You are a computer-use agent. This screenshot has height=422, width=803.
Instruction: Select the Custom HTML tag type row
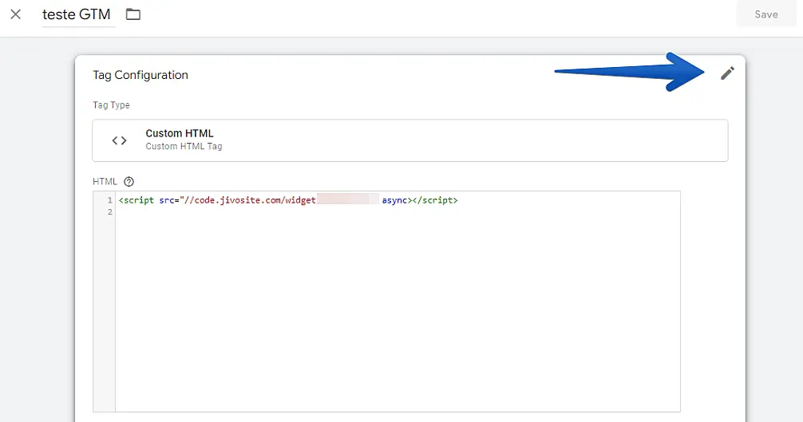point(409,140)
